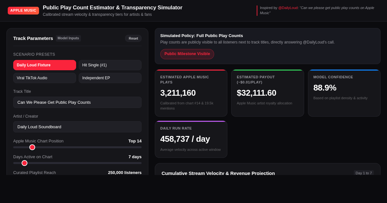Choose the Hit Single (#1) preset
387x203 pixels.
click(x=110, y=65)
